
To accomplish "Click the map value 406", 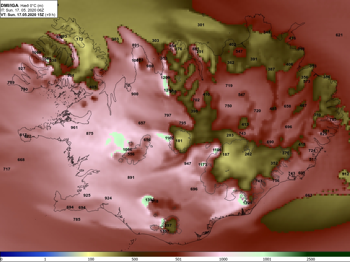I will click(x=289, y=64).
